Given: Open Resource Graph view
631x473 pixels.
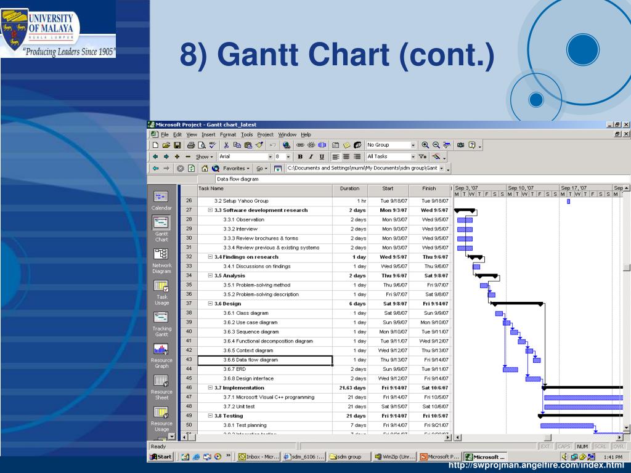Looking at the screenshot, I should 161,355.
